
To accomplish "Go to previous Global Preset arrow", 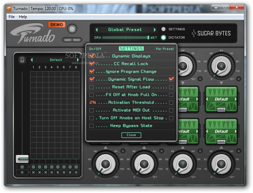I will (97, 30).
